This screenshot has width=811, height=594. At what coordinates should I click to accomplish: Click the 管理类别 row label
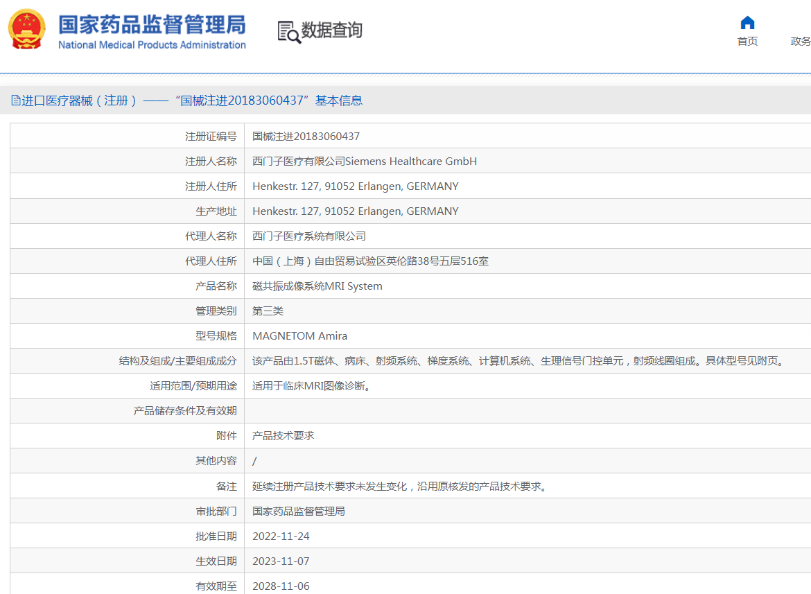(x=216, y=311)
